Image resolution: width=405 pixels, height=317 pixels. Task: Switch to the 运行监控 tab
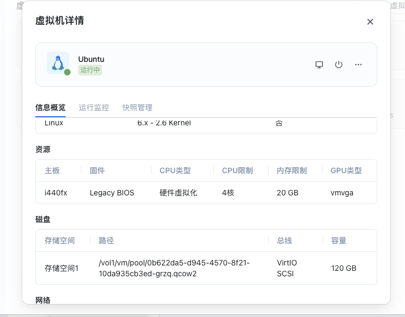[94, 107]
